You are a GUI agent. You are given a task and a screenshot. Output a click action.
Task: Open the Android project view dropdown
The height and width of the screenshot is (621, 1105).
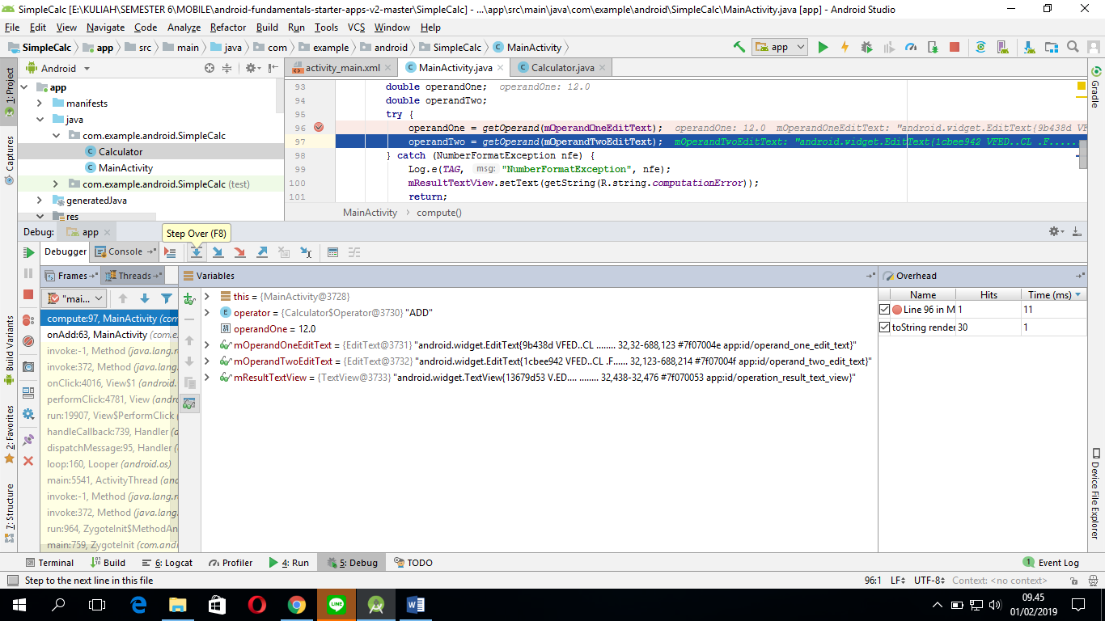tap(58, 69)
